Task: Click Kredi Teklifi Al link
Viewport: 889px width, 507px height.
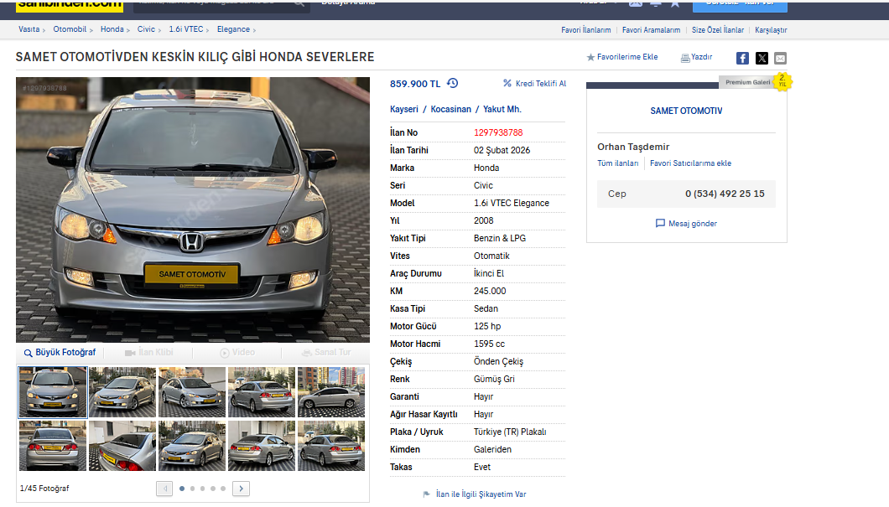Action: point(541,83)
